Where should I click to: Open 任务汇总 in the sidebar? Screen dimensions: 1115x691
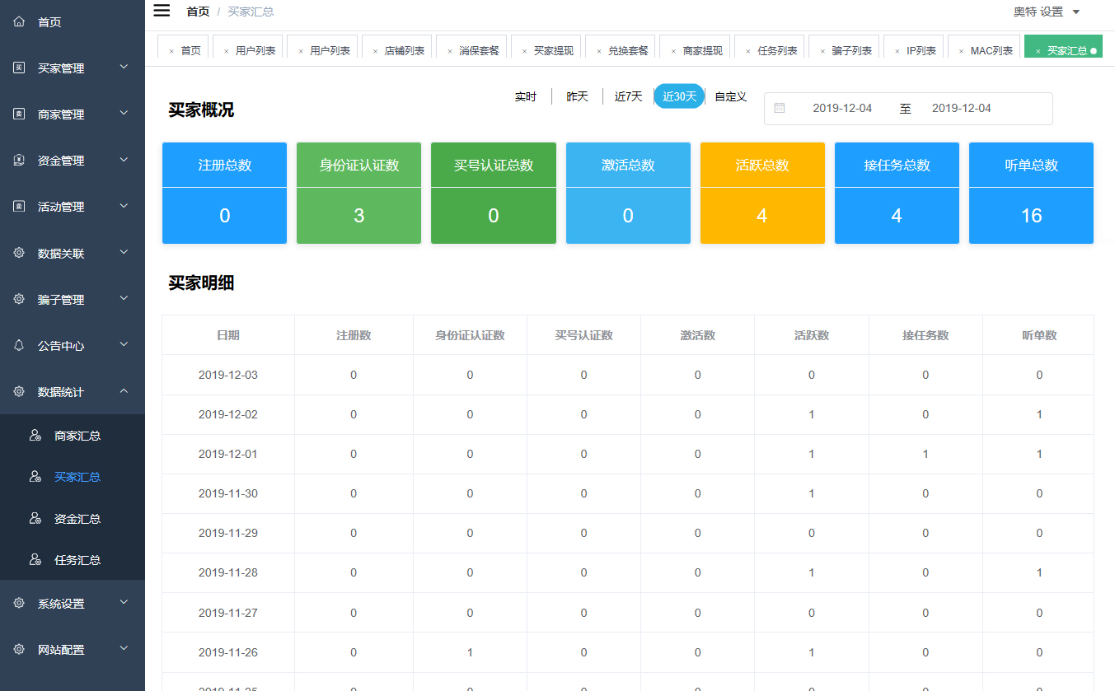(x=77, y=560)
